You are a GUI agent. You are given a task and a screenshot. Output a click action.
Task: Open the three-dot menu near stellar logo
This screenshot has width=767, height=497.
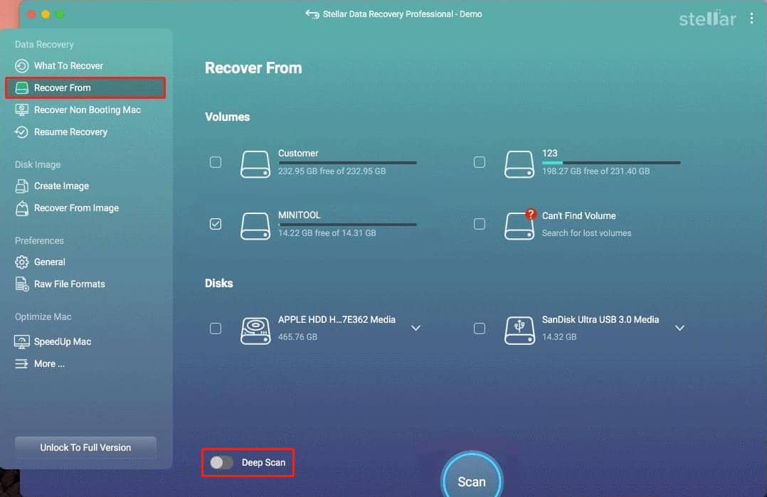tap(751, 18)
